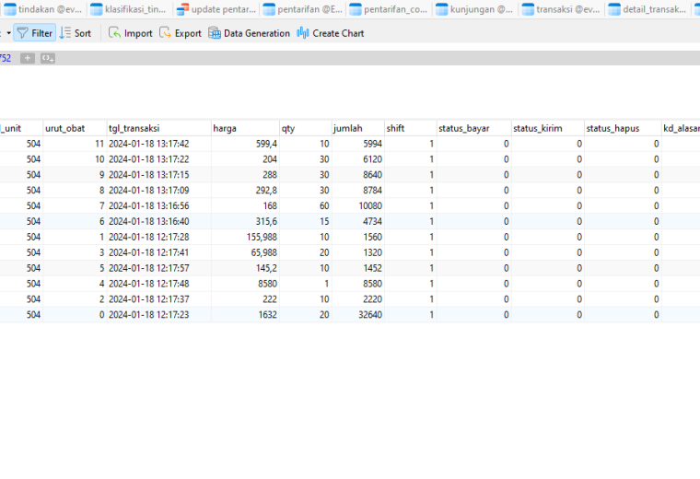Switch to the pentarifan_co... tab
Screen dimensions: 700x479
pyautogui.click(x=389, y=9)
